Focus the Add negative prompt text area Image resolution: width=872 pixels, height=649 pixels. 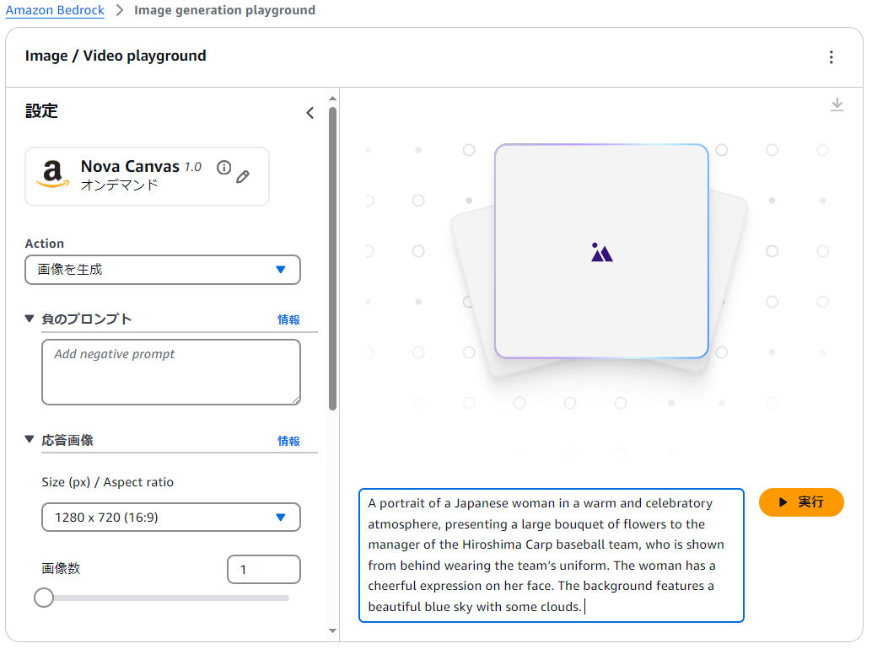pos(170,372)
